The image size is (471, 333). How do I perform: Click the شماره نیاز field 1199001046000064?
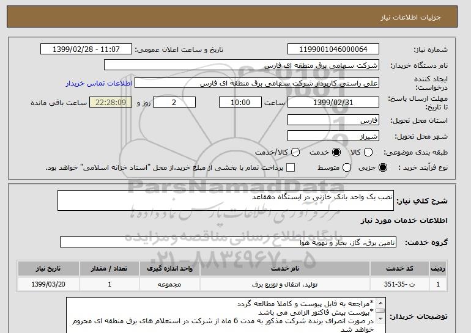(333, 49)
